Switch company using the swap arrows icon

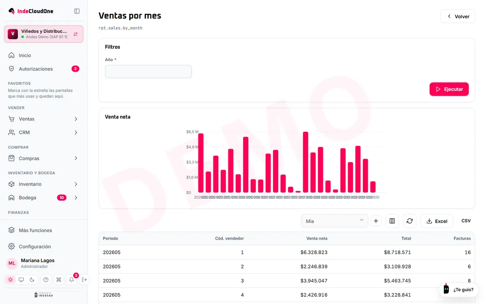click(76, 34)
